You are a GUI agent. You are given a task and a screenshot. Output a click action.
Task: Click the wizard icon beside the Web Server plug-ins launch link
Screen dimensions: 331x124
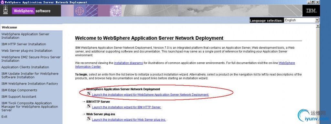tap(89, 118)
